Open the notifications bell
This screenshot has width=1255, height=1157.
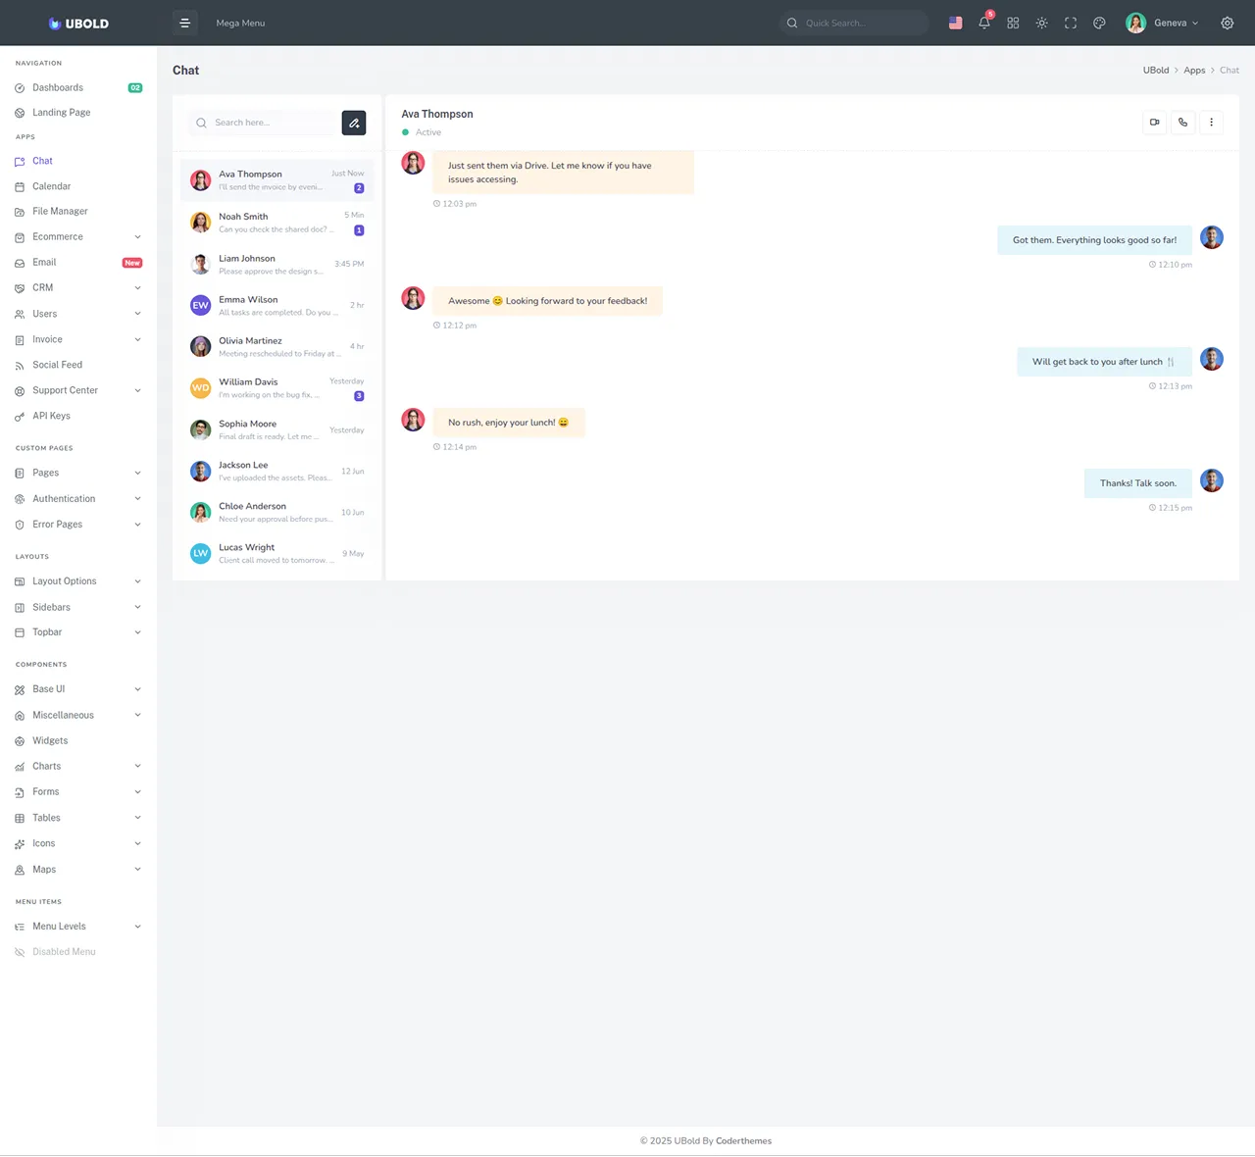pos(984,23)
